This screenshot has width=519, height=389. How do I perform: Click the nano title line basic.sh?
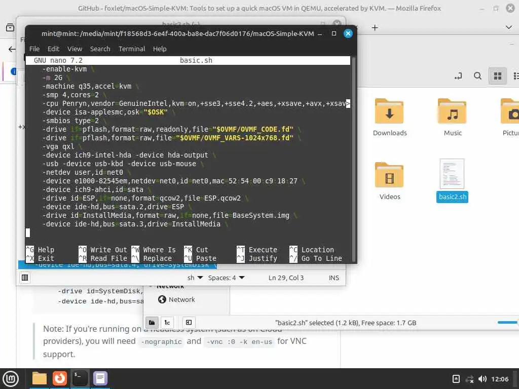click(196, 61)
